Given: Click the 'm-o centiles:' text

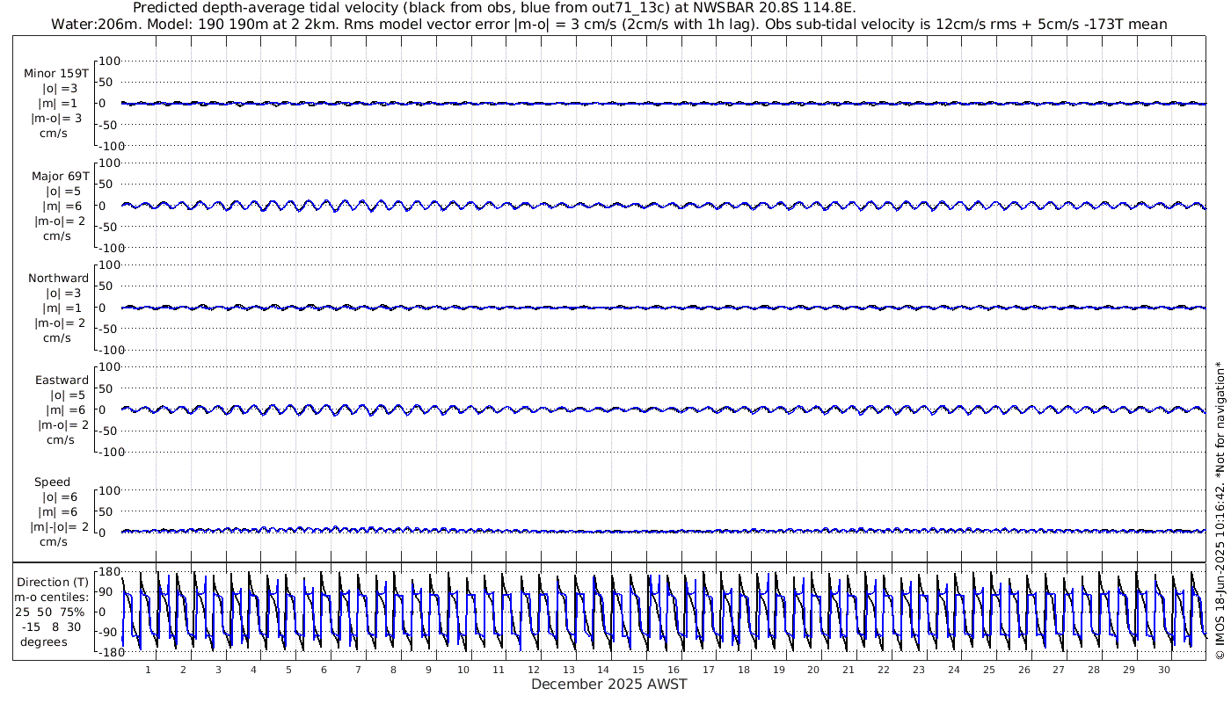Looking at the screenshot, I should [51, 598].
